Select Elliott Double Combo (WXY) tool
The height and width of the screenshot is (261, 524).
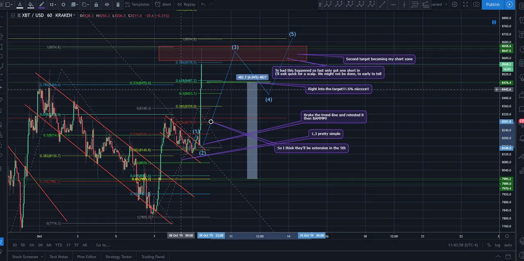(x=371, y=5)
